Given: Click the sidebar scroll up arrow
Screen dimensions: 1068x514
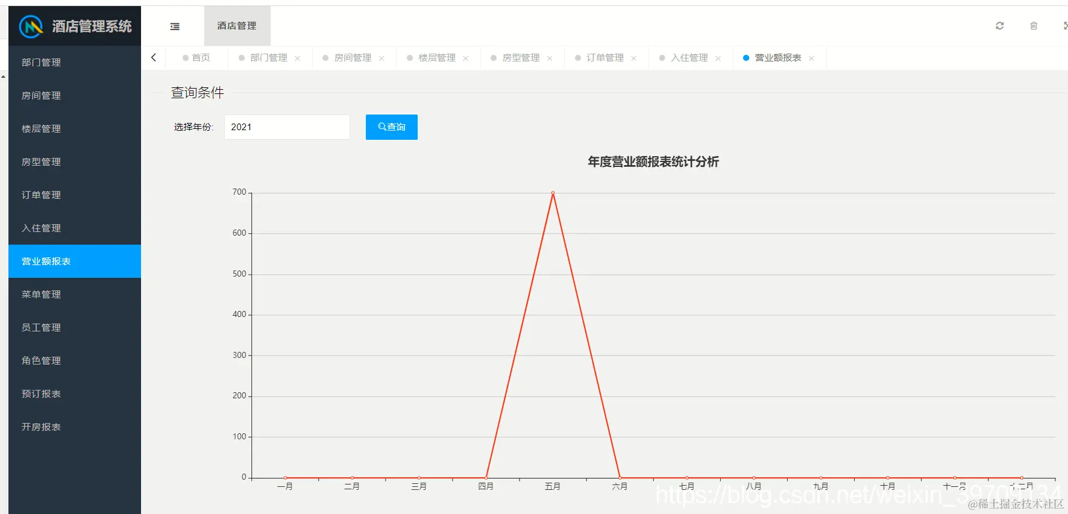Looking at the screenshot, I should [4, 77].
